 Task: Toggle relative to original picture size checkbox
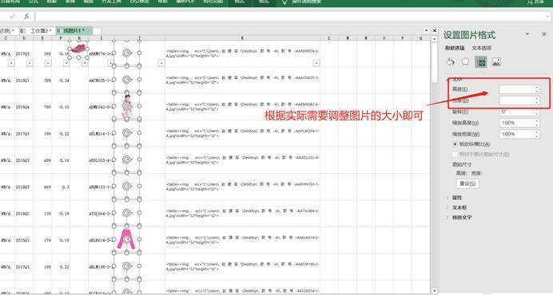coord(455,154)
